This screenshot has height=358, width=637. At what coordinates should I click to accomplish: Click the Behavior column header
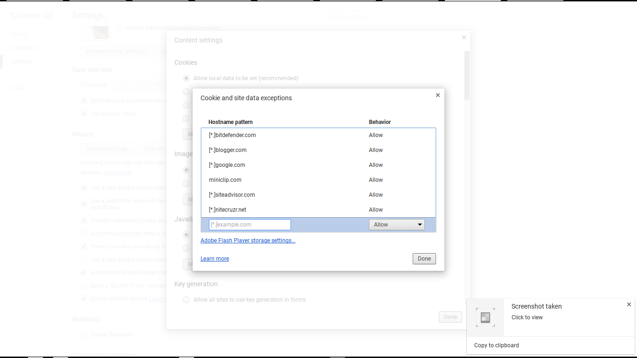(x=380, y=122)
